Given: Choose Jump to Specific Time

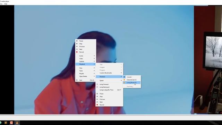Looking at the screenshot, I should tap(109, 90).
